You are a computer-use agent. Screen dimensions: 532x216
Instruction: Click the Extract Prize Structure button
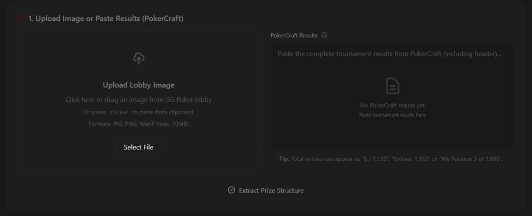pyautogui.click(x=266, y=191)
